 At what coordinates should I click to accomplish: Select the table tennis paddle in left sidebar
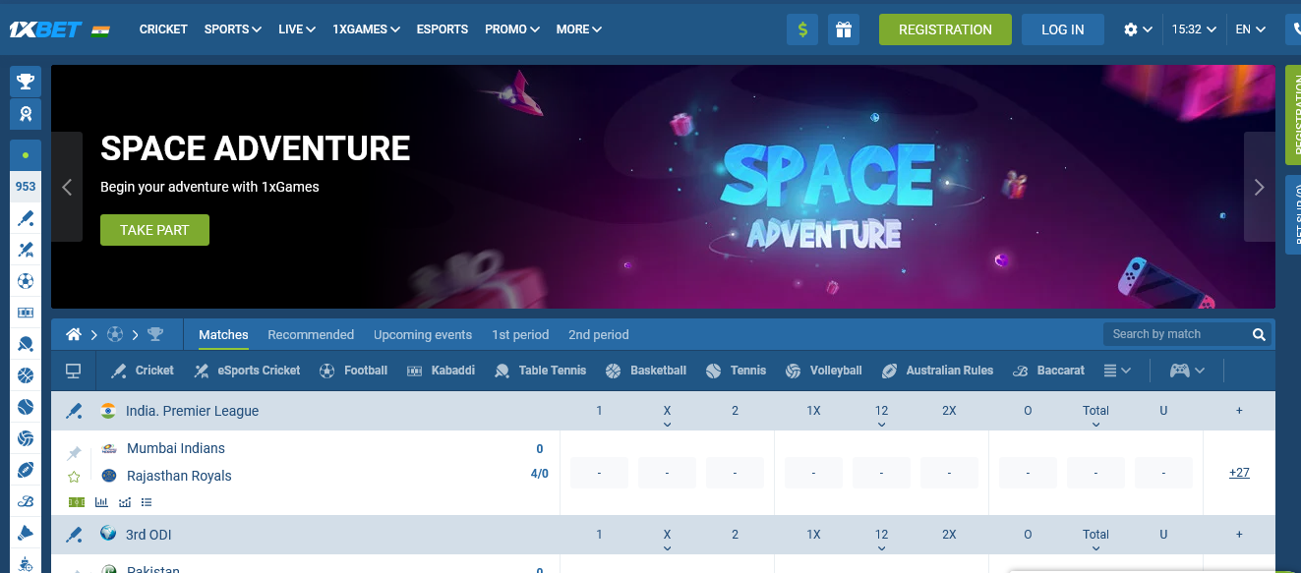click(26, 344)
